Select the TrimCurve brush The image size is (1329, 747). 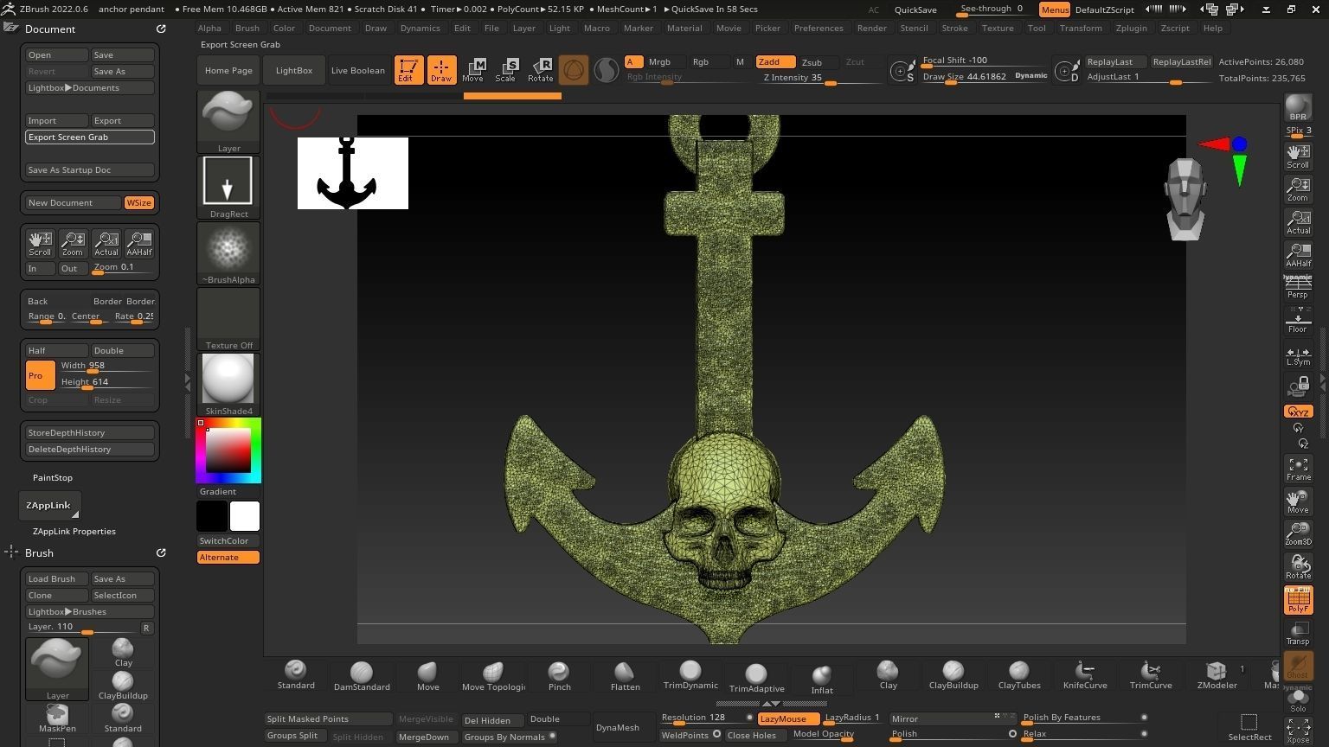1151,675
